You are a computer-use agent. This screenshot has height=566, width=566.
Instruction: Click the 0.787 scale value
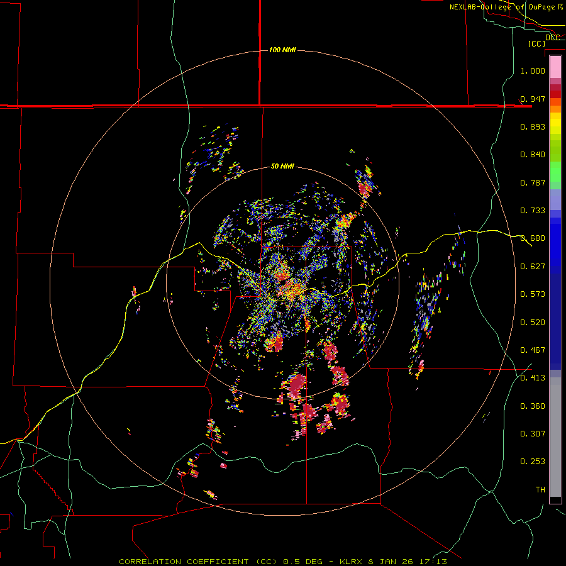coord(533,182)
